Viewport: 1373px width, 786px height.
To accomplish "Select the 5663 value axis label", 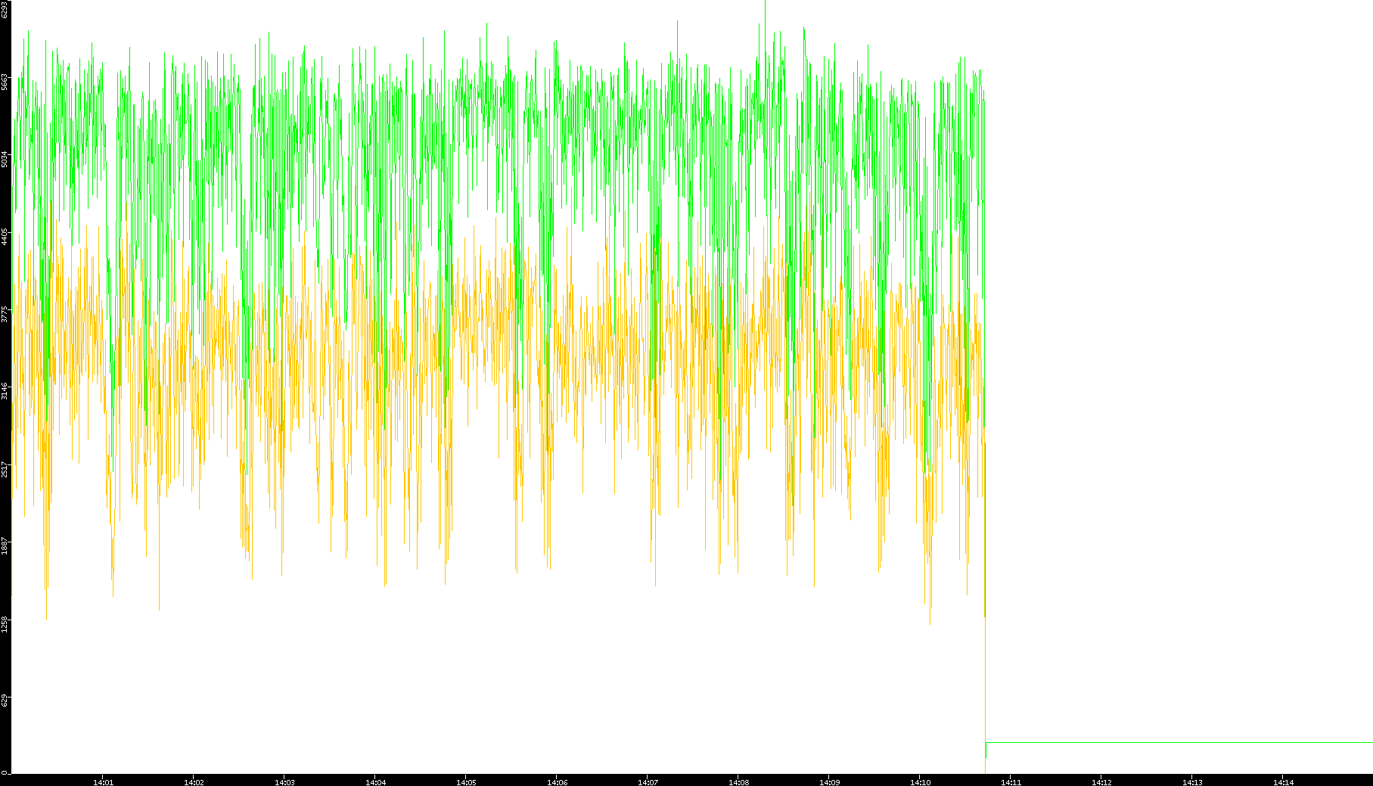I will (x=5, y=82).
